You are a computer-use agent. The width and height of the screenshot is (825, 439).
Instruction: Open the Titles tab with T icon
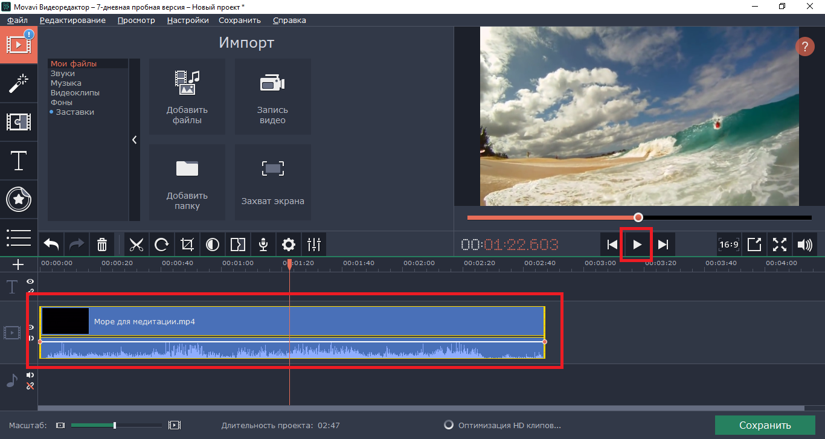pyautogui.click(x=19, y=161)
